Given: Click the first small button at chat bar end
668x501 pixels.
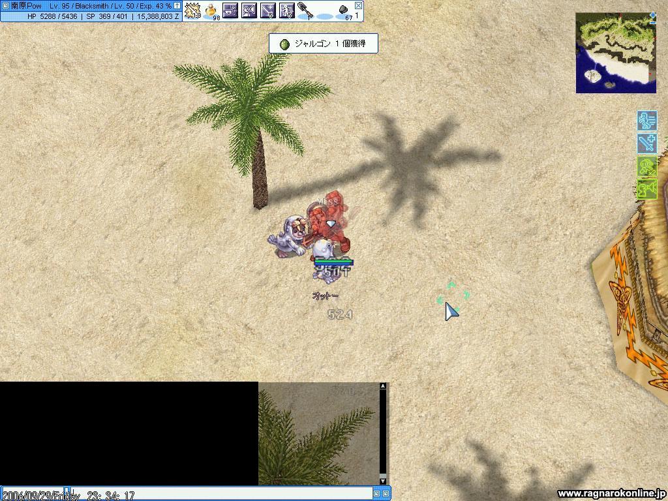Looking at the screenshot, I should [x=376, y=494].
